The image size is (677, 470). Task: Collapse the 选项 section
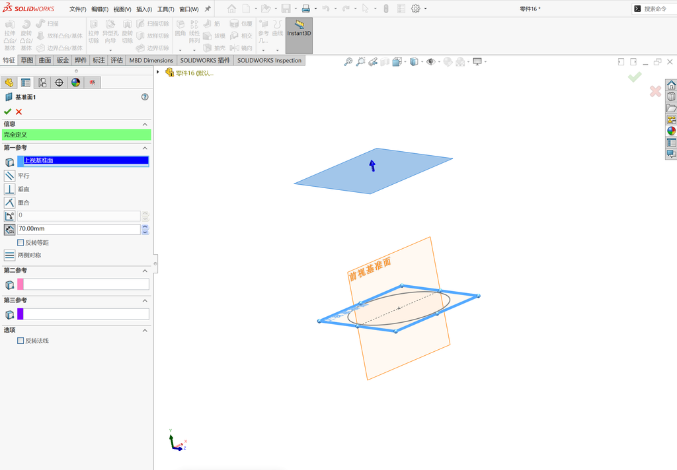point(145,330)
